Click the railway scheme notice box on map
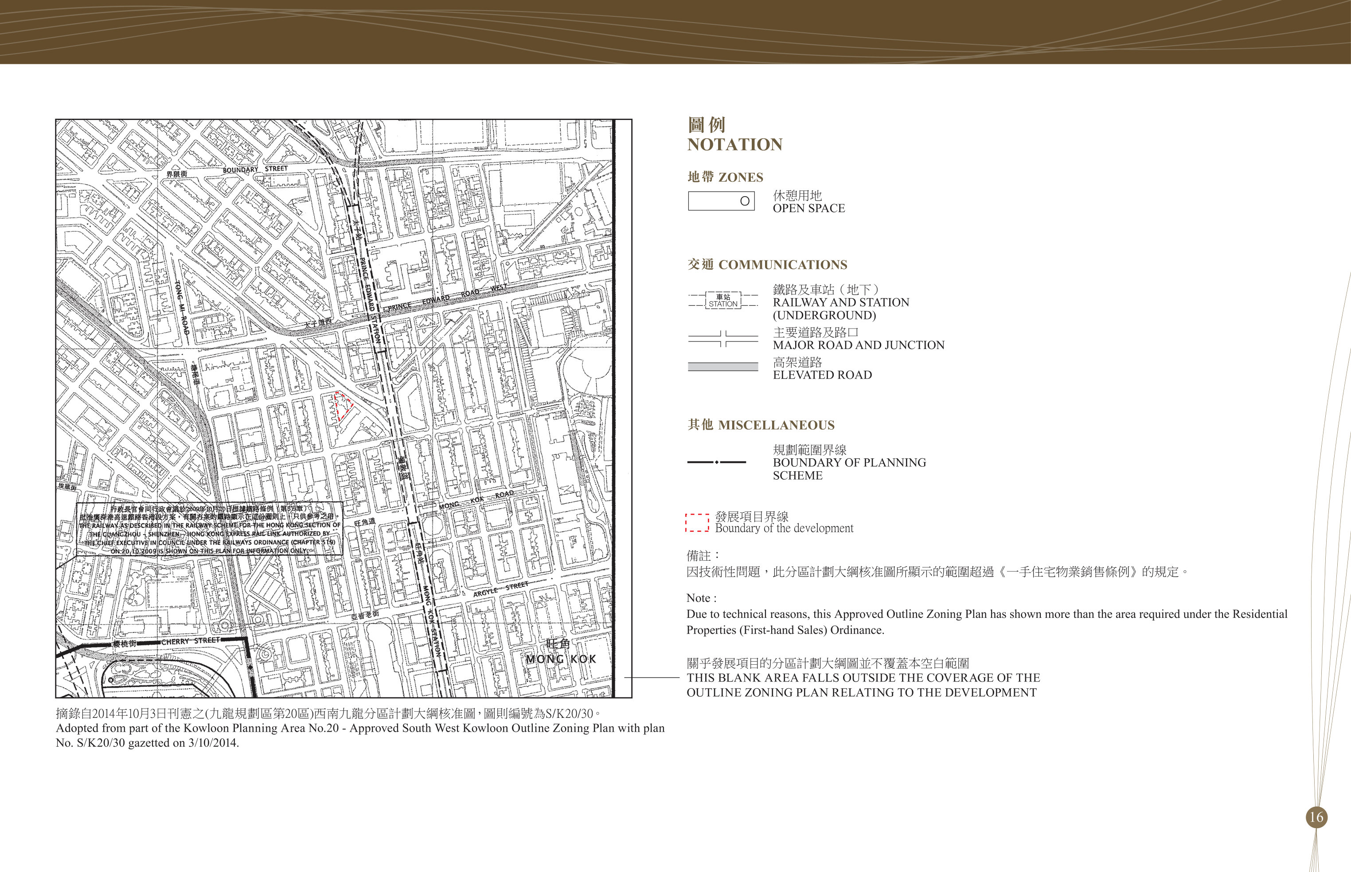This screenshot has width=1351, height=872. 210,529
